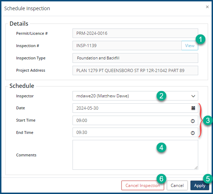
Task: Click the Inspection # field INSP-1139
Action: pyautogui.click(x=127, y=46)
